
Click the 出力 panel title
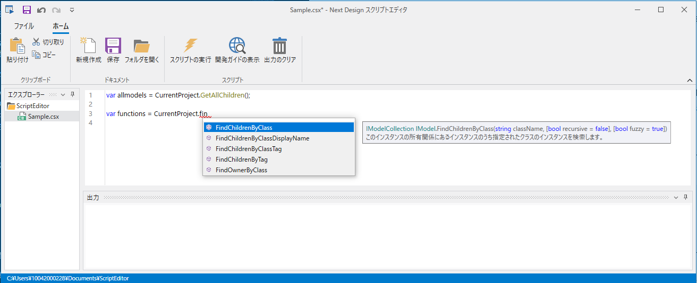coord(93,197)
